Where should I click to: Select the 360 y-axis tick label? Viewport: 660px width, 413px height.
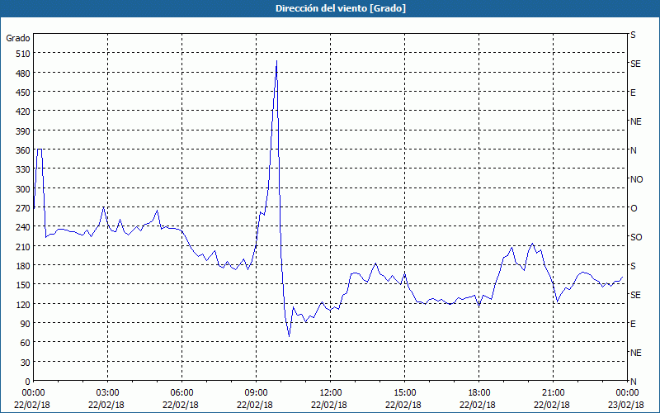pos(22,150)
